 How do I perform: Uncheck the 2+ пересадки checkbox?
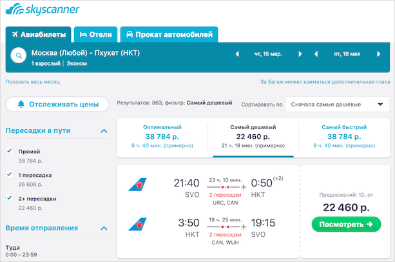pyautogui.click(x=9, y=198)
